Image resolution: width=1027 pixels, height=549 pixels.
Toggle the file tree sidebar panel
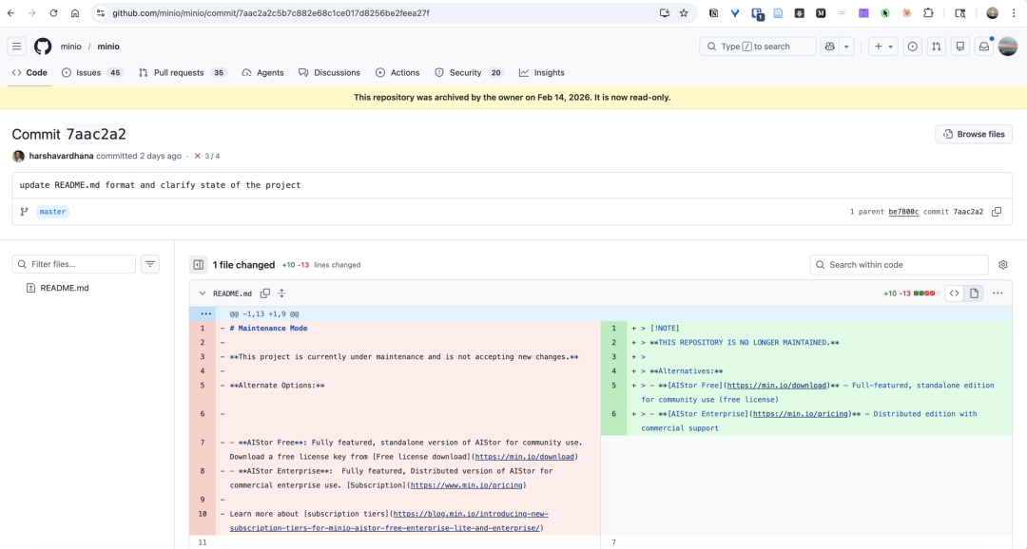198,265
